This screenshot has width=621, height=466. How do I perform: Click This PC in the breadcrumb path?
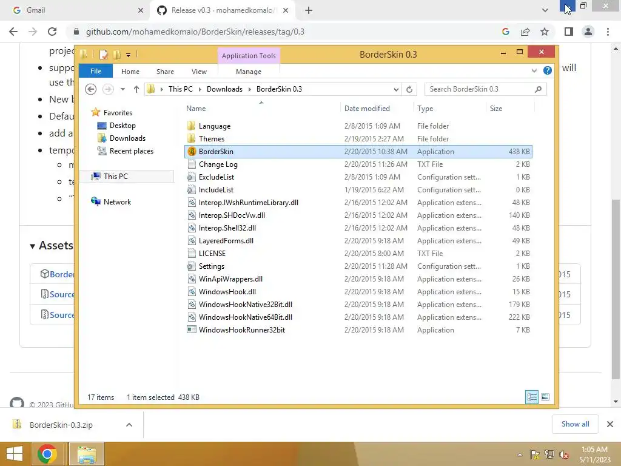[x=181, y=89]
